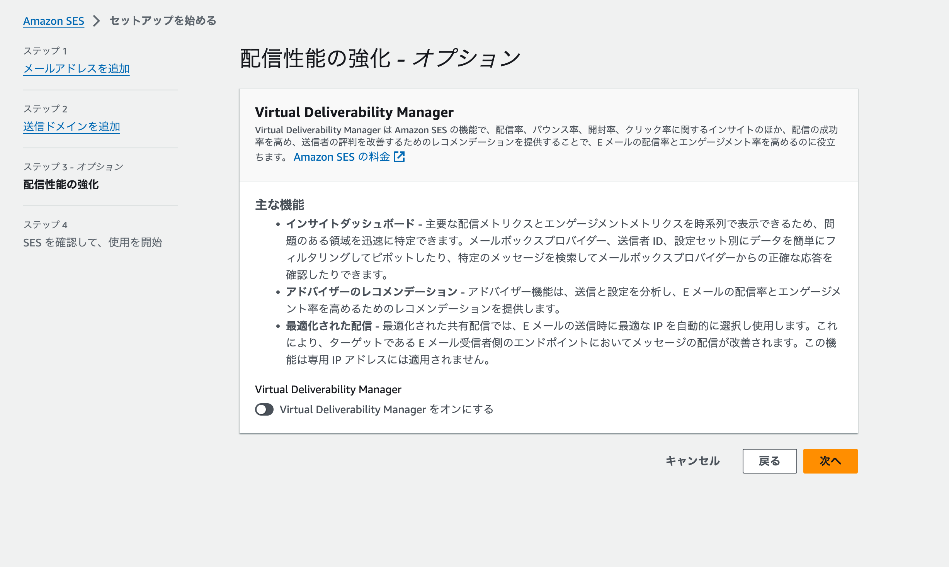Click the ステップ 1 label
Screen dimensions: 949x567
click(x=45, y=51)
